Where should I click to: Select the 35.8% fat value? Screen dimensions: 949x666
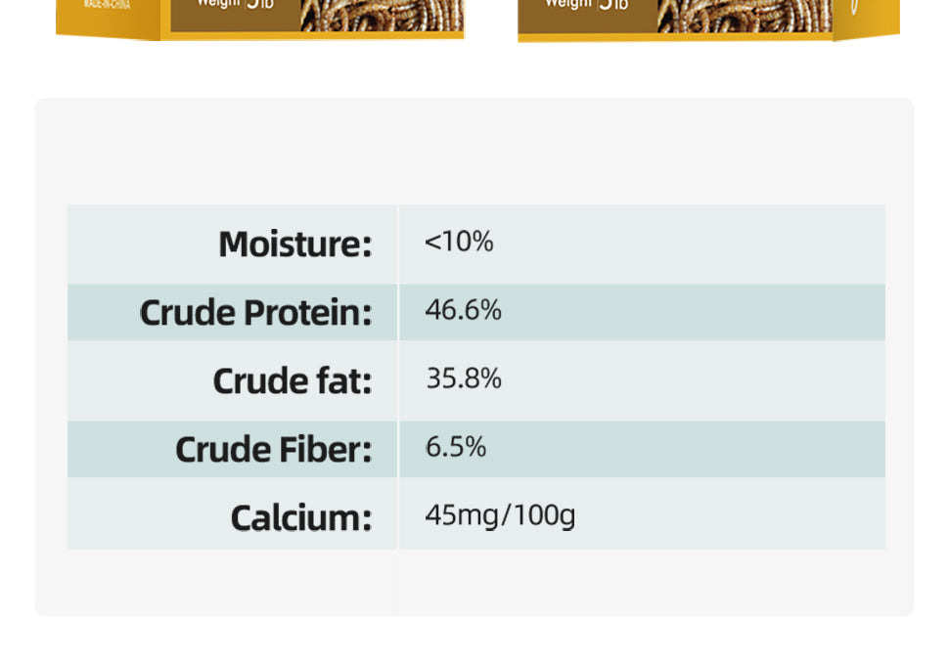tap(463, 378)
